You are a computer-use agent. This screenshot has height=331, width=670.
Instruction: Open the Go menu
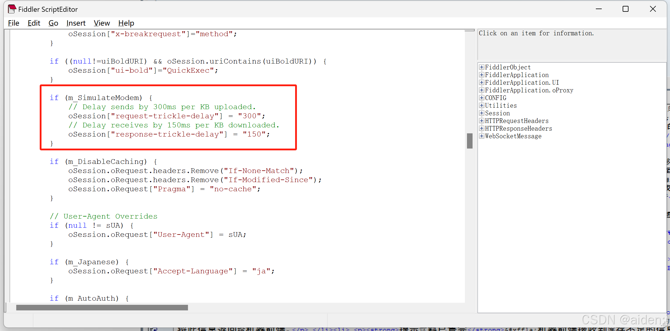[53, 23]
